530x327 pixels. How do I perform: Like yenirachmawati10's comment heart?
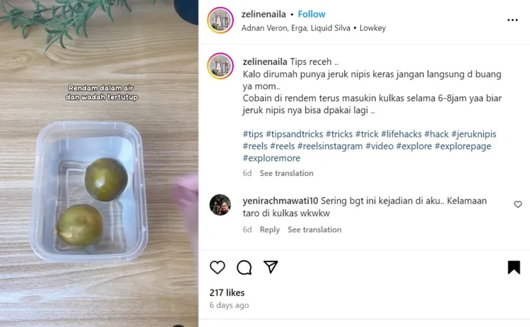[518, 204]
